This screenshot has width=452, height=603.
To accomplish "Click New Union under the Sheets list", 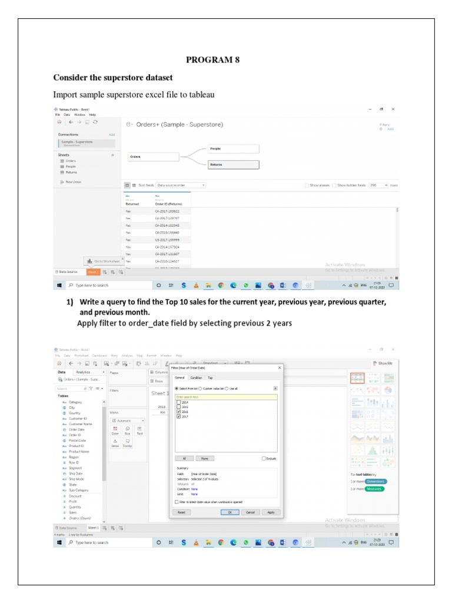I will click(x=71, y=182).
